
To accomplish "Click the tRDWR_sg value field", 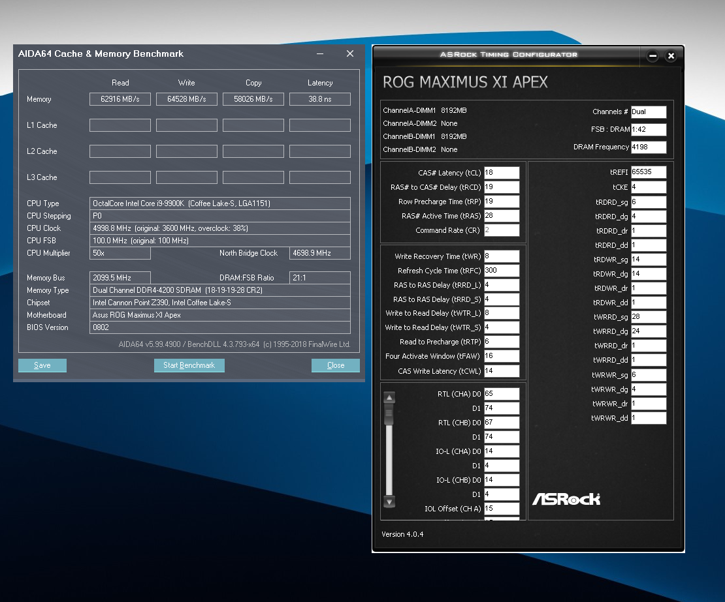I will pyautogui.click(x=649, y=260).
